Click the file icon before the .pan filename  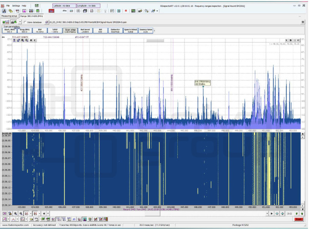(46, 21)
